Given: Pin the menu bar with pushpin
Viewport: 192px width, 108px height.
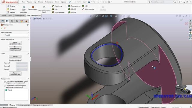Looking at the screenshot, I should (70, 2).
